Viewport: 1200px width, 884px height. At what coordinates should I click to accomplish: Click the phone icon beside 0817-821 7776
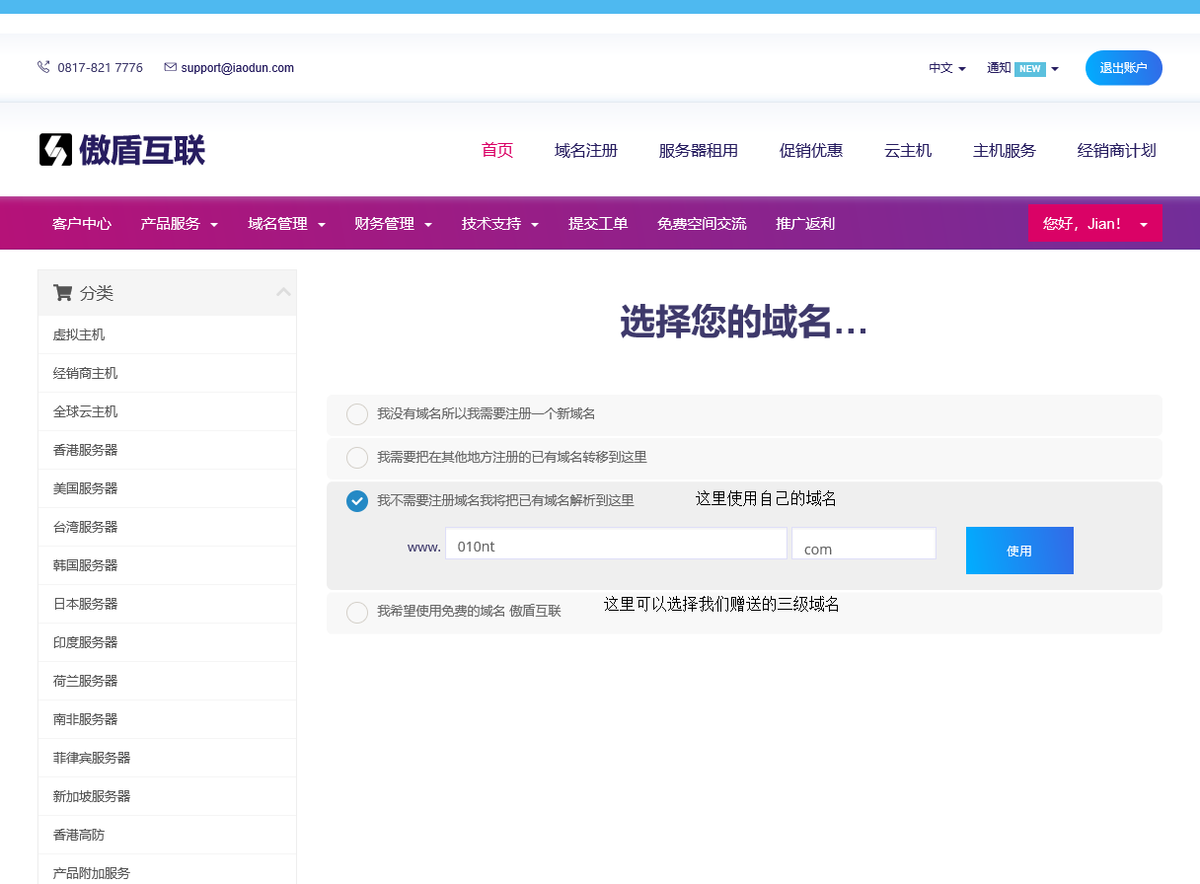(43, 67)
